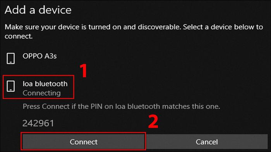The image size is (271, 152).
Task: Click the 'Press Connect if the PIN' message
Action: point(121,106)
